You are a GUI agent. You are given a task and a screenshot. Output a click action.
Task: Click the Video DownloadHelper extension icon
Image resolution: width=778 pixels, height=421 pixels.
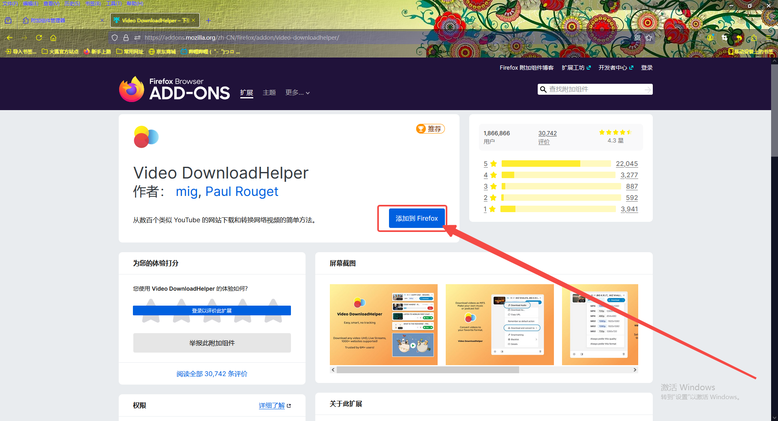(146, 137)
